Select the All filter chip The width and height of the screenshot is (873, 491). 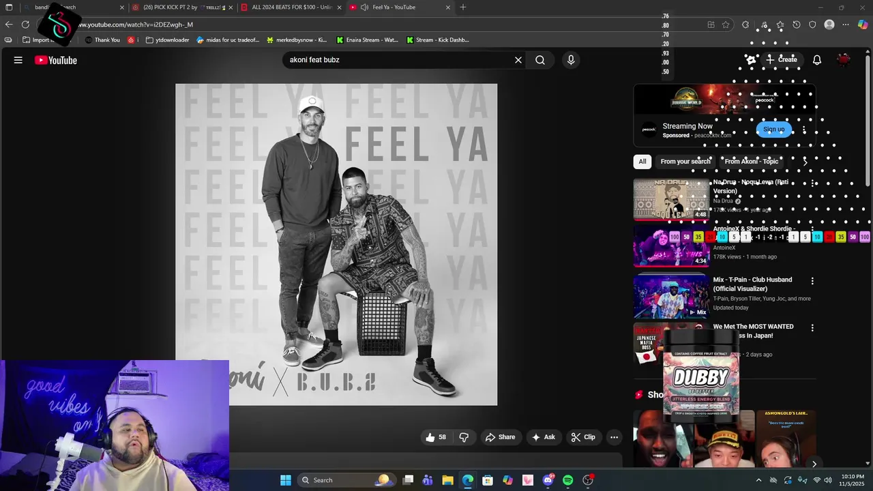[x=642, y=162]
